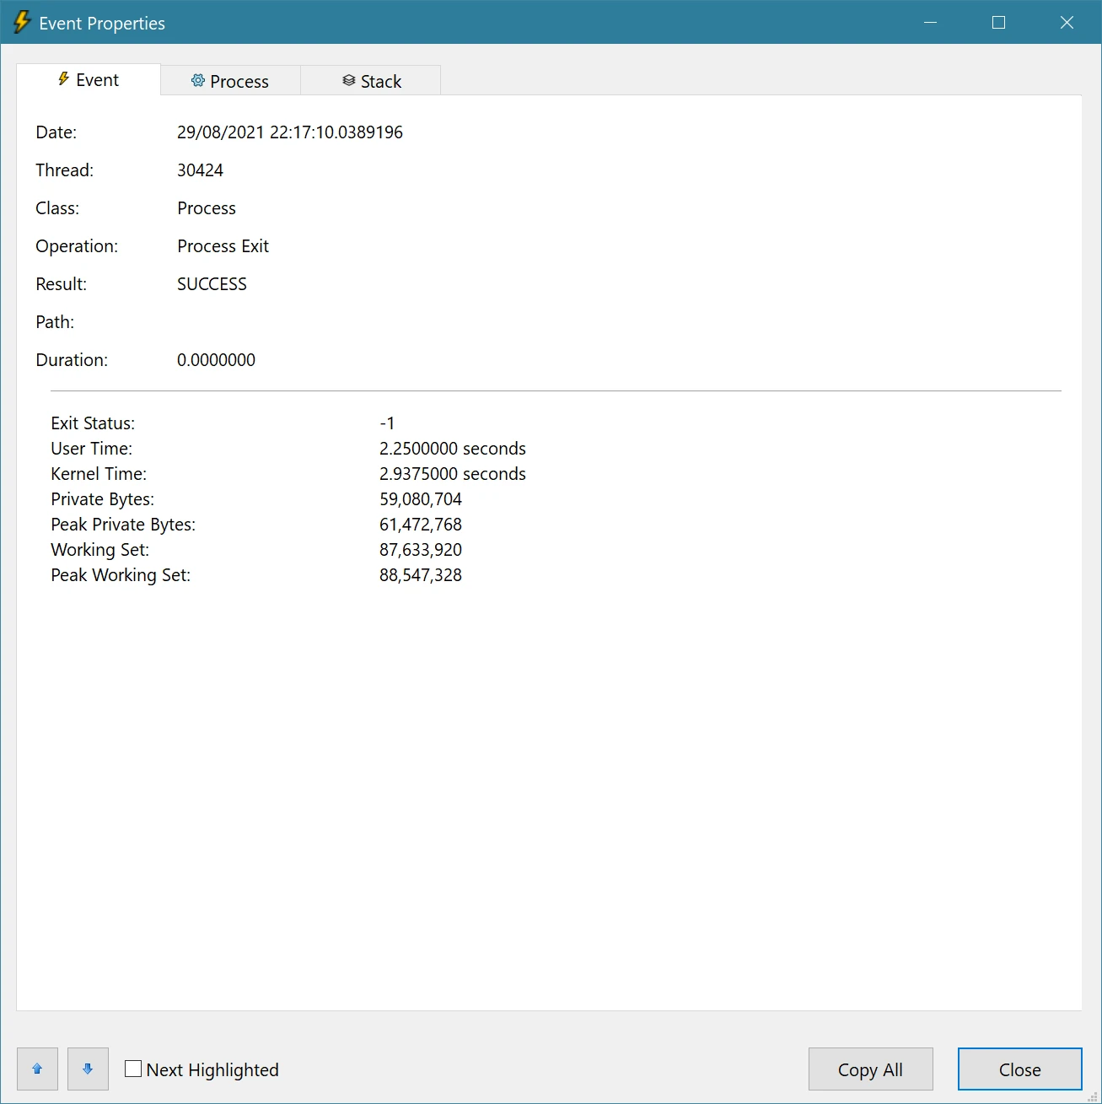The image size is (1102, 1104).
Task: Close the Event Properties dialog with Close button
Action: [x=1019, y=1069]
